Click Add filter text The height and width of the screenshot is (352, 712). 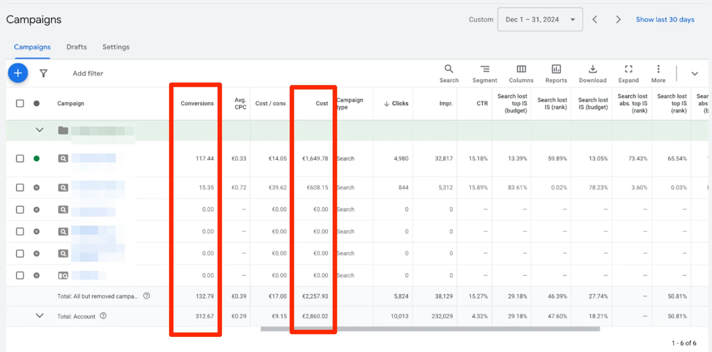coord(88,73)
